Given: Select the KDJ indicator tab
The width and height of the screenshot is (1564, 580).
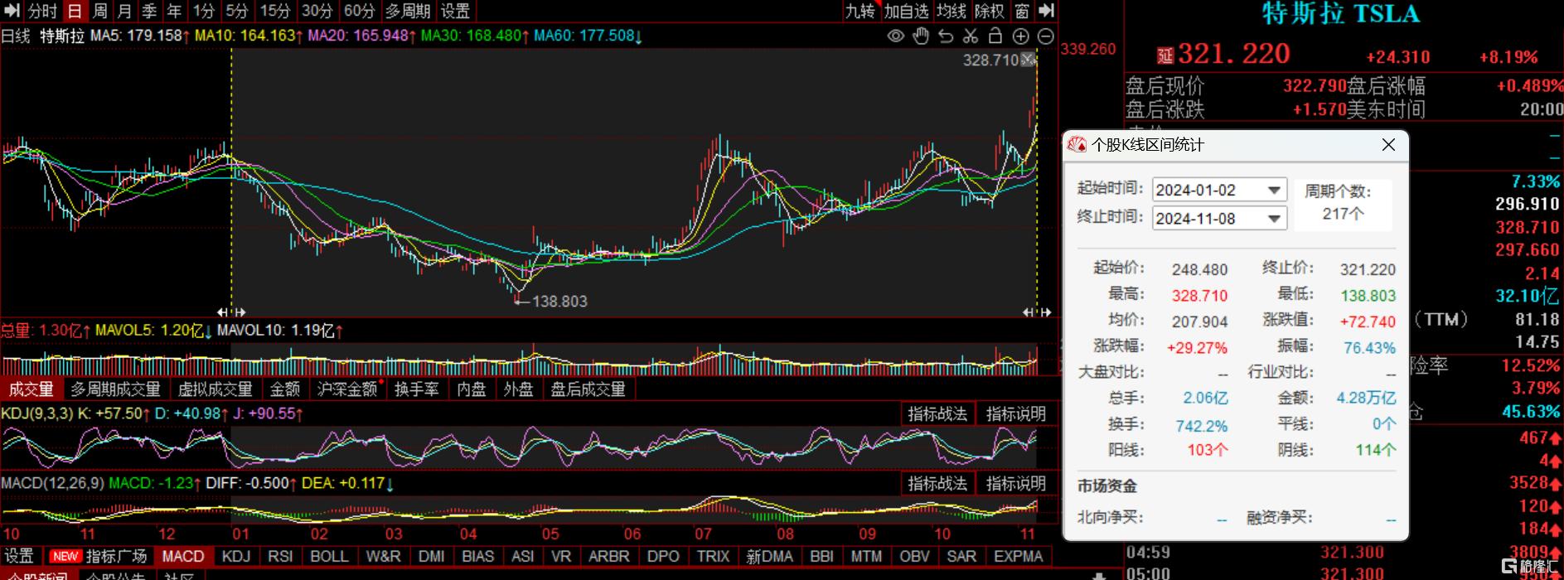Looking at the screenshot, I should tap(236, 556).
